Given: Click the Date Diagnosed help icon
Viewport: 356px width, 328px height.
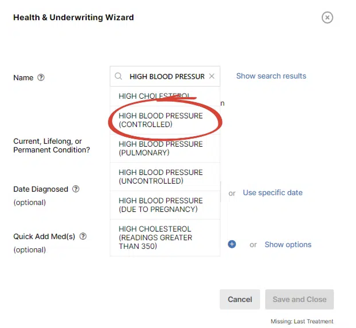Looking at the screenshot, I should (76, 189).
